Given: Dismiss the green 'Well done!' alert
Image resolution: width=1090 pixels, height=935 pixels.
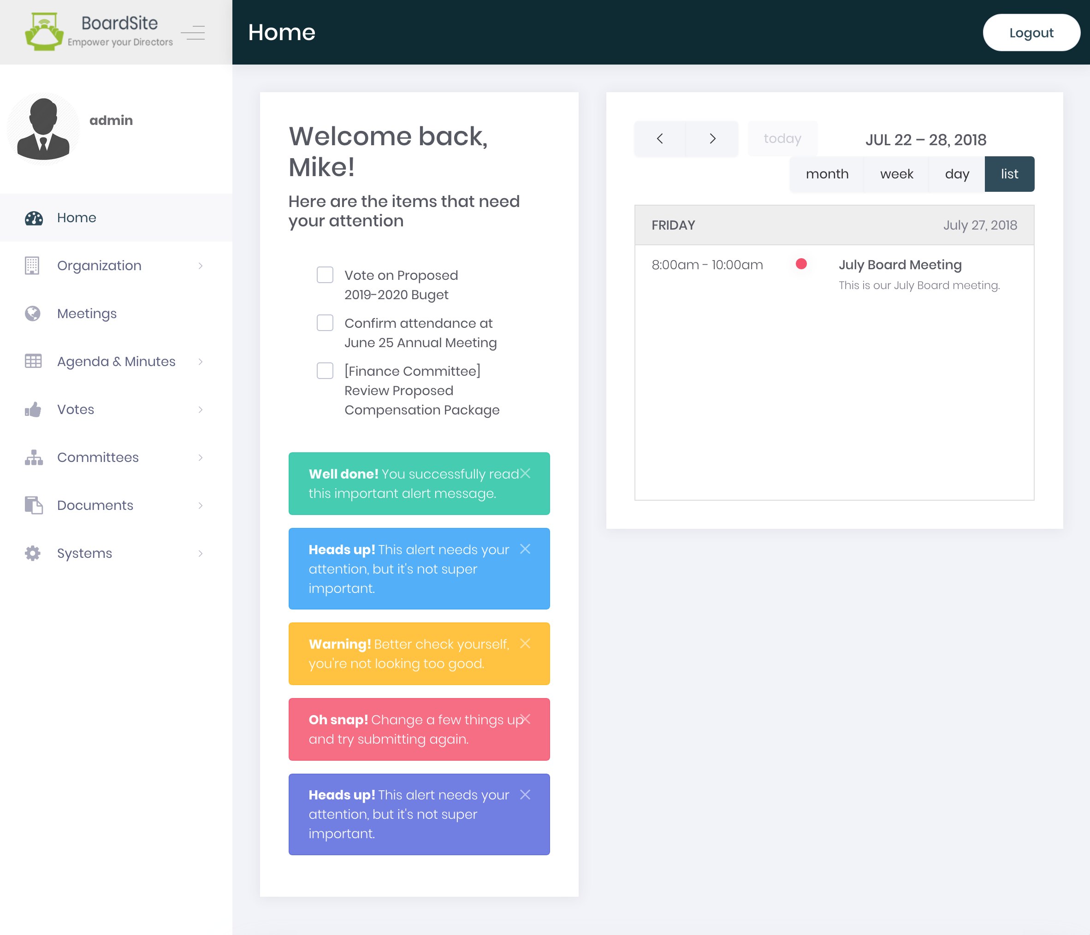Looking at the screenshot, I should pyautogui.click(x=525, y=473).
